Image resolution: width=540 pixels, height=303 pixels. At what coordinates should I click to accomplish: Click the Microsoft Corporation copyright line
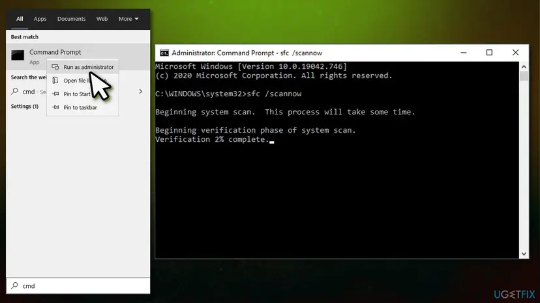274,75
